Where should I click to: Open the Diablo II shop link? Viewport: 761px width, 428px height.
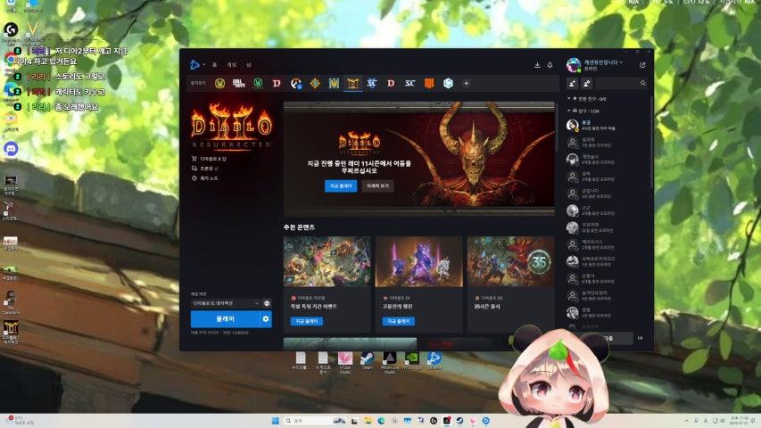(209, 159)
